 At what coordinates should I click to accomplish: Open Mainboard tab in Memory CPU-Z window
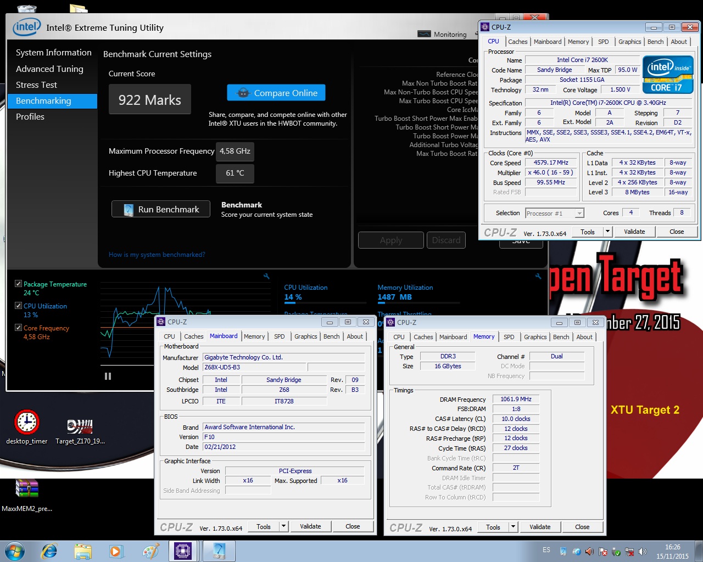pos(453,337)
